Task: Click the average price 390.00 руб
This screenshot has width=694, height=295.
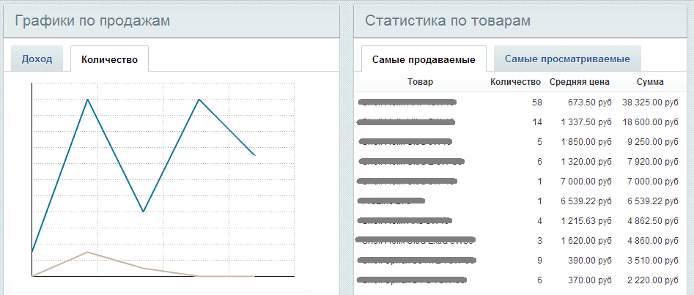Action: click(590, 261)
